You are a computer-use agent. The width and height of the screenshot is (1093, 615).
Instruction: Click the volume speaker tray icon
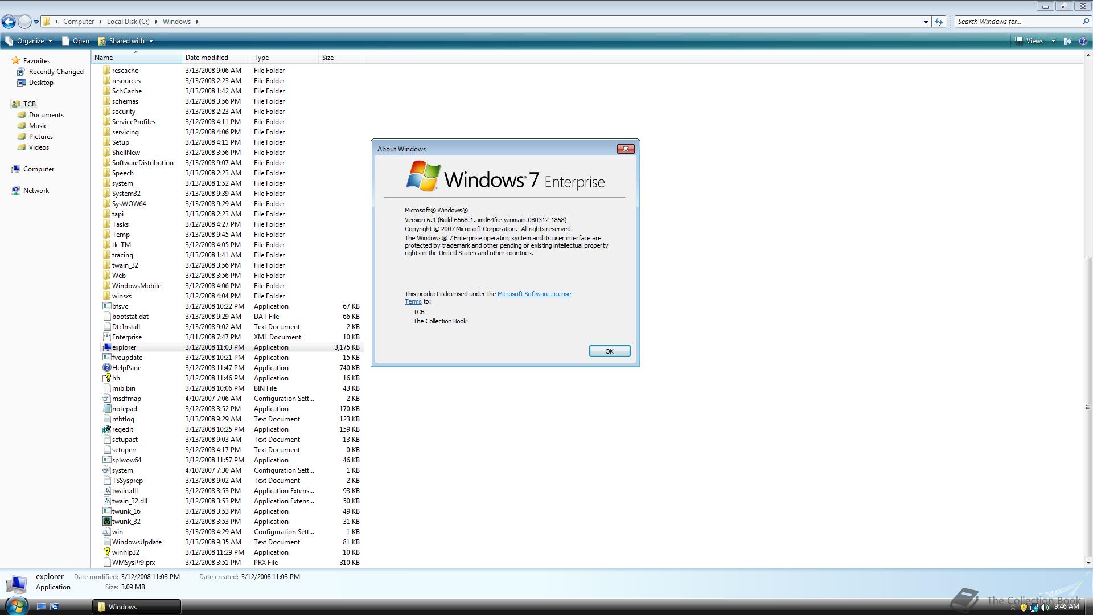click(x=1045, y=608)
